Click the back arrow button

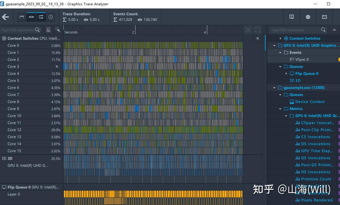tap(5, 17)
